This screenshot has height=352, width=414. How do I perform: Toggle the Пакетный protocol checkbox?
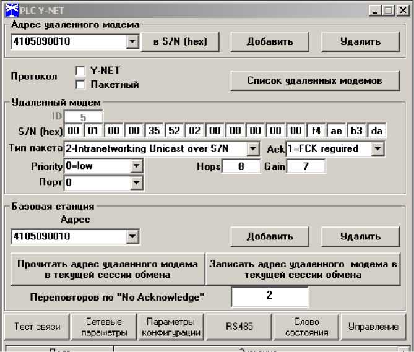tap(80, 85)
